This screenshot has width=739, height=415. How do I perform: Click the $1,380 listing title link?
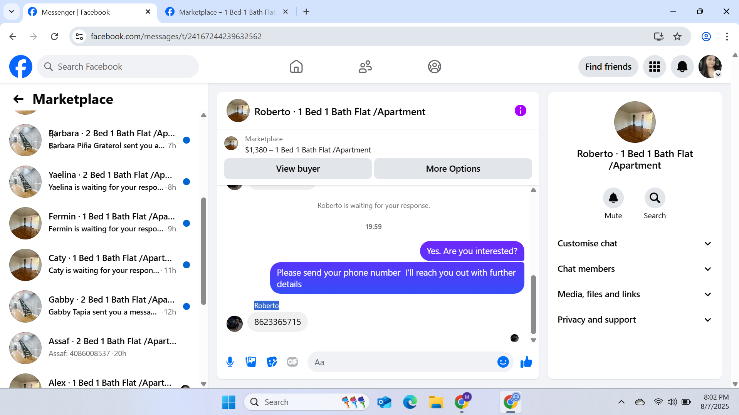pyautogui.click(x=308, y=150)
